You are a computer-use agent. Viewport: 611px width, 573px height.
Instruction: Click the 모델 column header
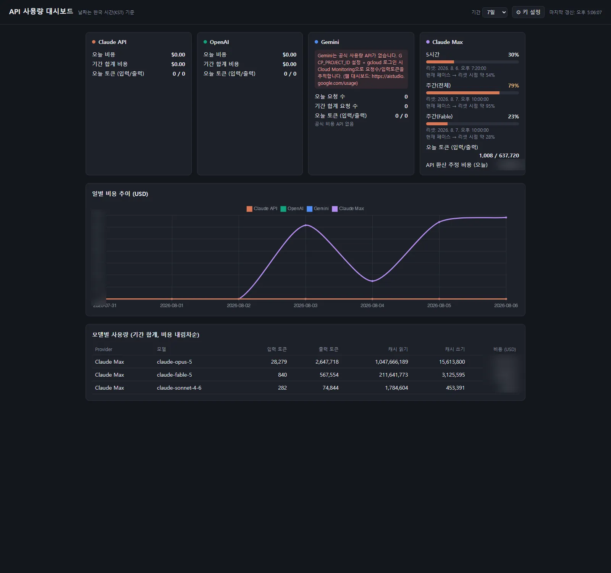[x=162, y=350]
